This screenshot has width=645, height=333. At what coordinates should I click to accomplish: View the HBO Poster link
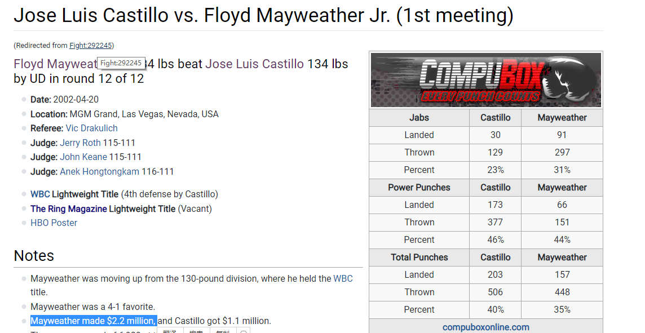click(54, 223)
